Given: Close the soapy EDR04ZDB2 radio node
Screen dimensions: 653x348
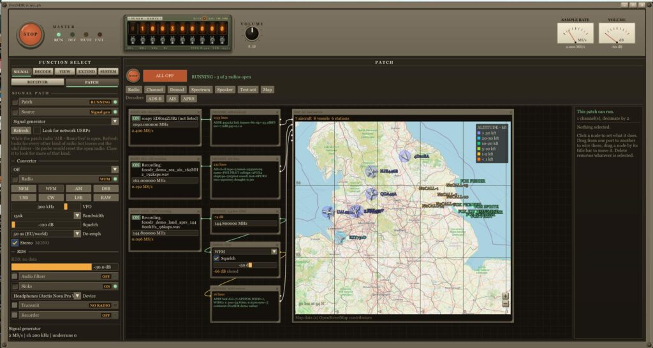Looking at the screenshot, I should (199, 112).
